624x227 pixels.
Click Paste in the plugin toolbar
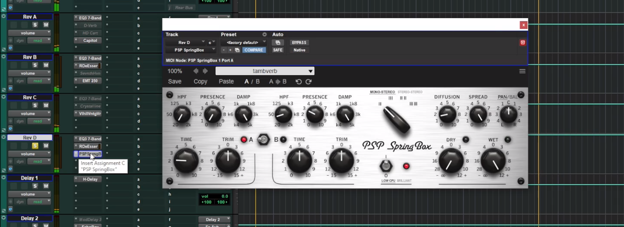pos(226,82)
